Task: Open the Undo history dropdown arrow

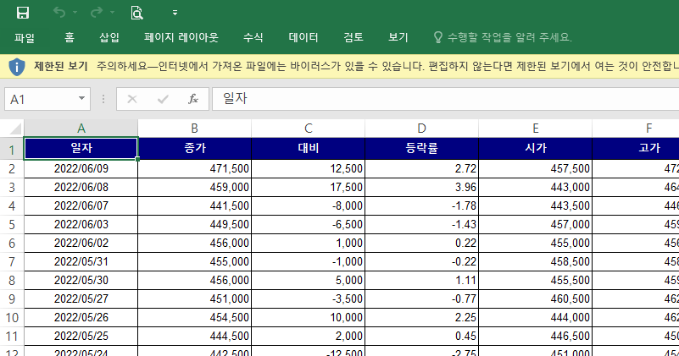Action: (75, 13)
